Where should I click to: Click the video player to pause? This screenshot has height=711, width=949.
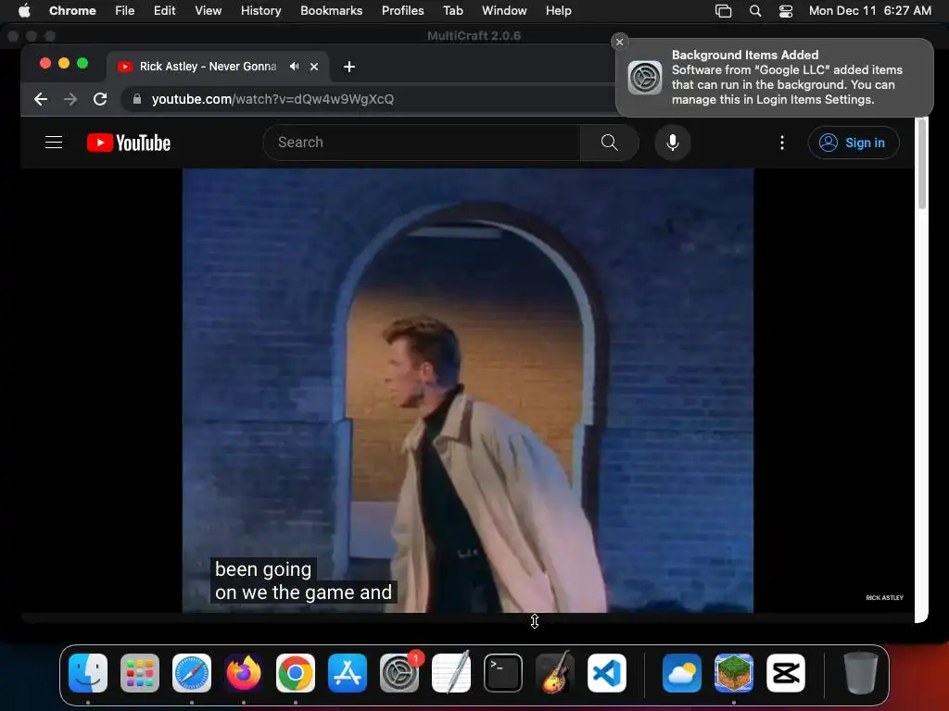coord(468,391)
